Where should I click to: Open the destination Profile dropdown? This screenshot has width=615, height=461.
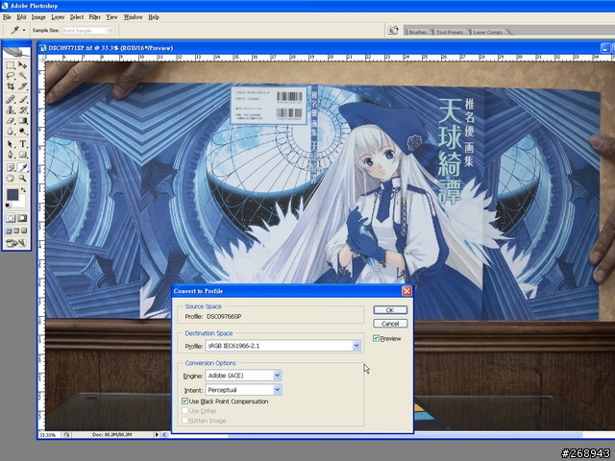pos(357,346)
